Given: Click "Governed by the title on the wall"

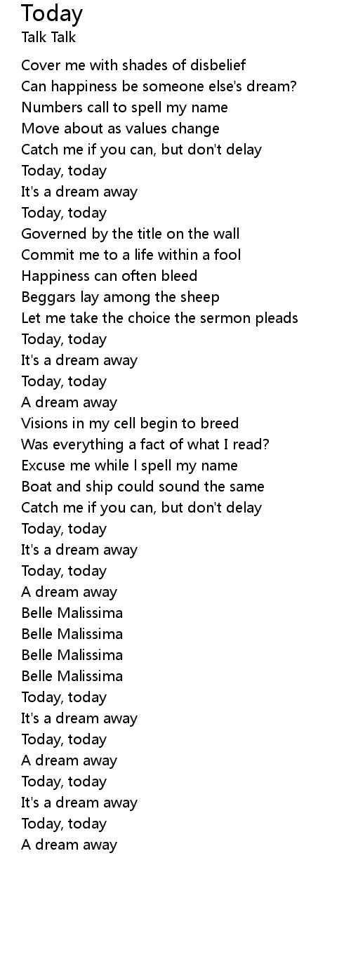Looking at the screenshot, I should [131, 234].
